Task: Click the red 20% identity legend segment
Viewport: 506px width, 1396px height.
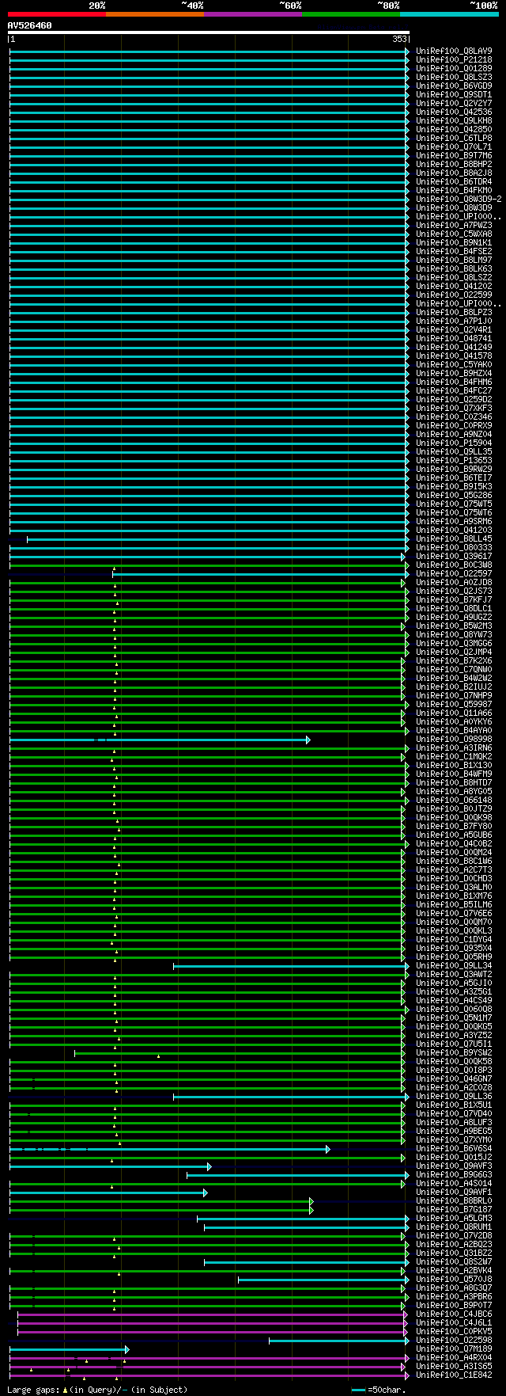Action: click(57, 14)
